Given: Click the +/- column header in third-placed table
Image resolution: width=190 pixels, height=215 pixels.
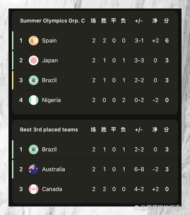Looking at the screenshot, I should [139, 130].
